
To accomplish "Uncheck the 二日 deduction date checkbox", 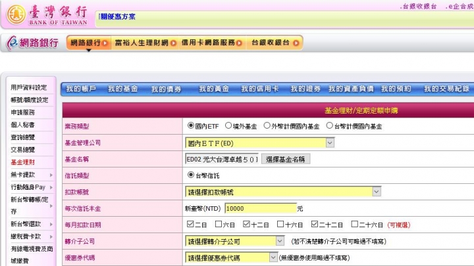I will [x=190, y=224].
